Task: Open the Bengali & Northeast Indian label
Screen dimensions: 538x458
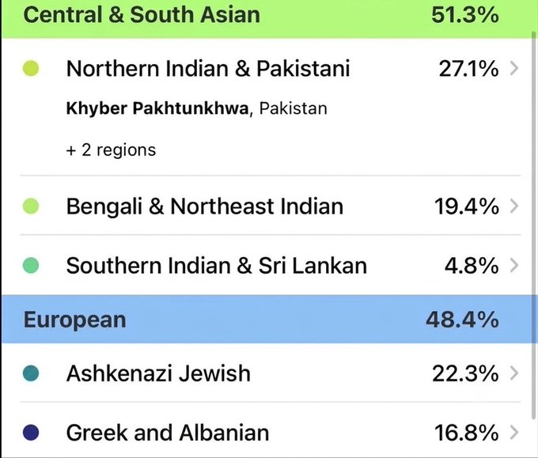Action: tap(205, 206)
